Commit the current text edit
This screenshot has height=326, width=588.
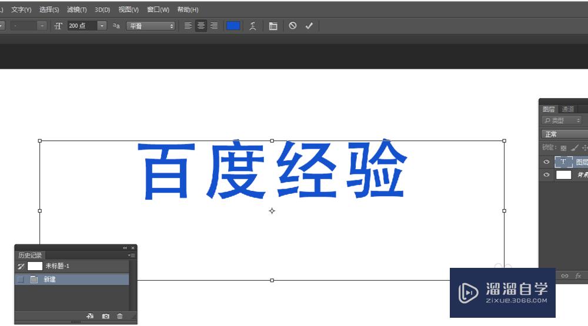(309, 25)
